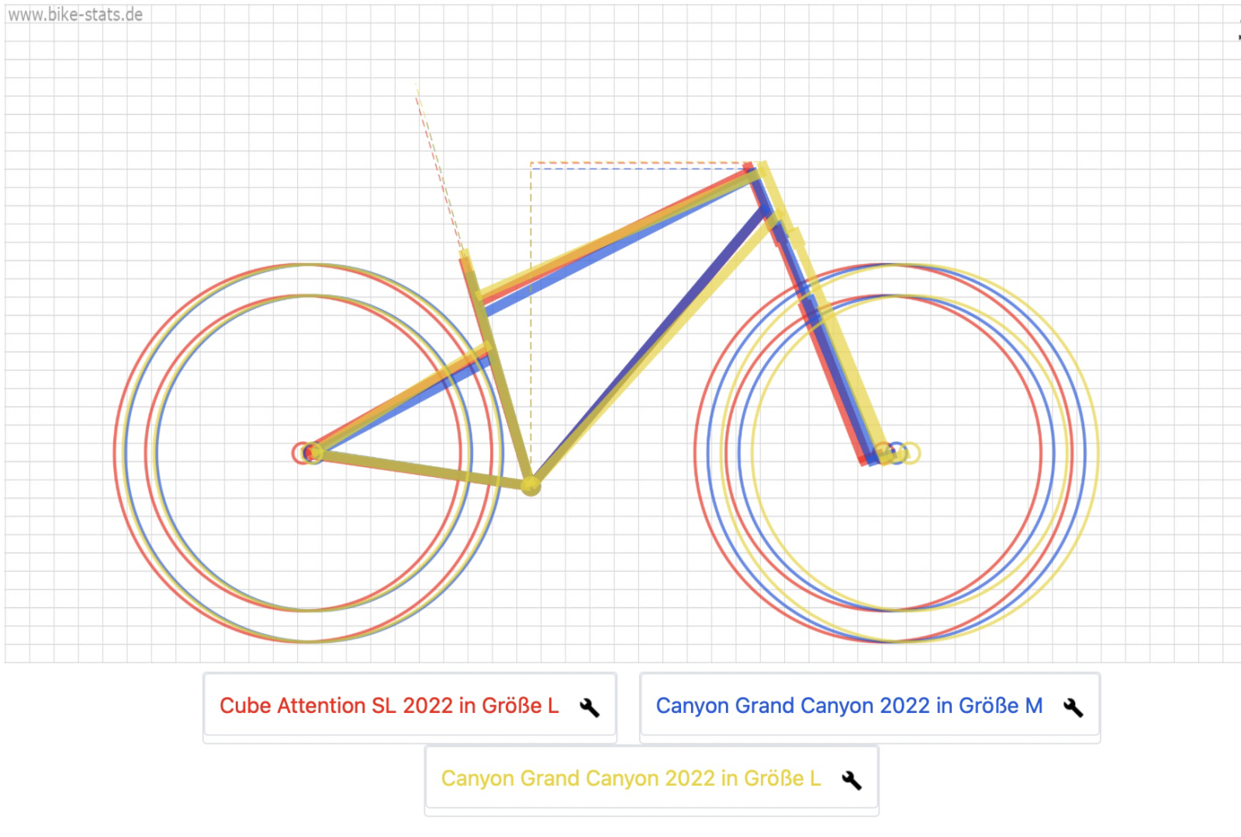Click the yellow bottom bracket dot
The height and width of the screenshot is (837, 1241).
click(531, 486)
